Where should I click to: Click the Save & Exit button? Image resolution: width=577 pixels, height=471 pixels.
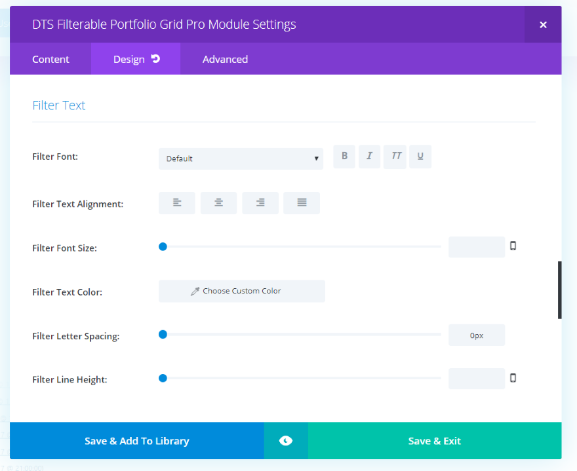pos(434,441)
